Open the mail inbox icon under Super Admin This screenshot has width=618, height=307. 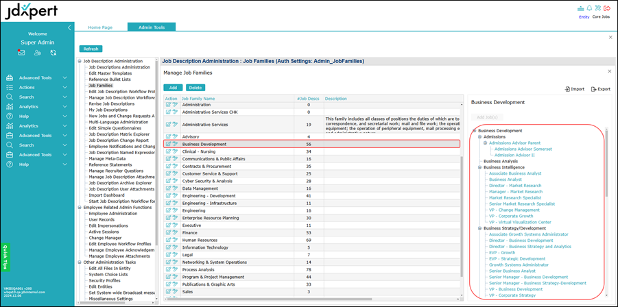click(21, 52)
